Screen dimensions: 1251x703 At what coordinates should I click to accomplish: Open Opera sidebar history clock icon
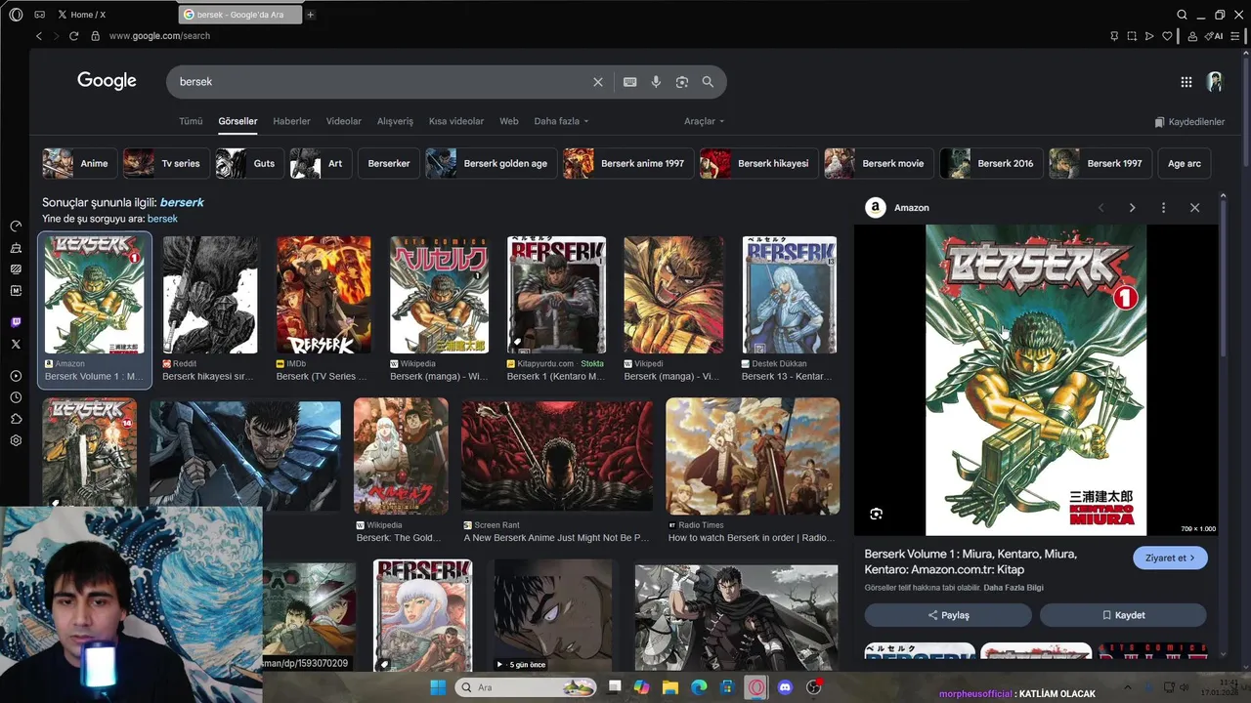coord(16,397)
